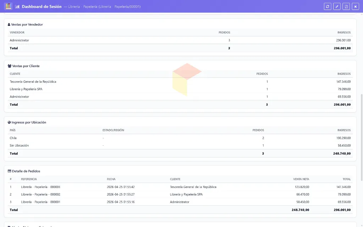Click the bar chart icon beside Dashboard title
Viewport: 363px width, 227px height.
click(x=17, y=6)
